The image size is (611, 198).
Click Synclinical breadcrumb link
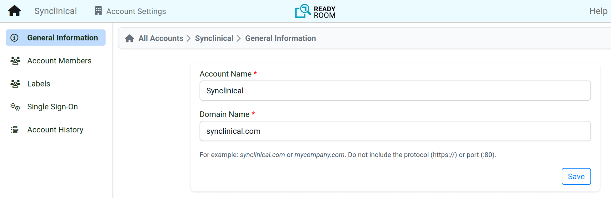[214, 38]
